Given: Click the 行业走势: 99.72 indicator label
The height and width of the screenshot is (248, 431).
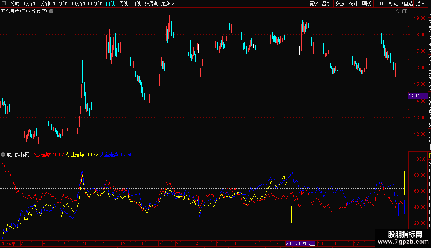Looking at the screenshot, I should pyautogui.click(x=82, y=155).
